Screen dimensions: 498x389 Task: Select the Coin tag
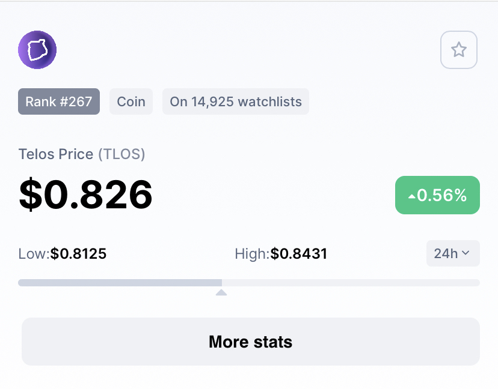[131, 101]
